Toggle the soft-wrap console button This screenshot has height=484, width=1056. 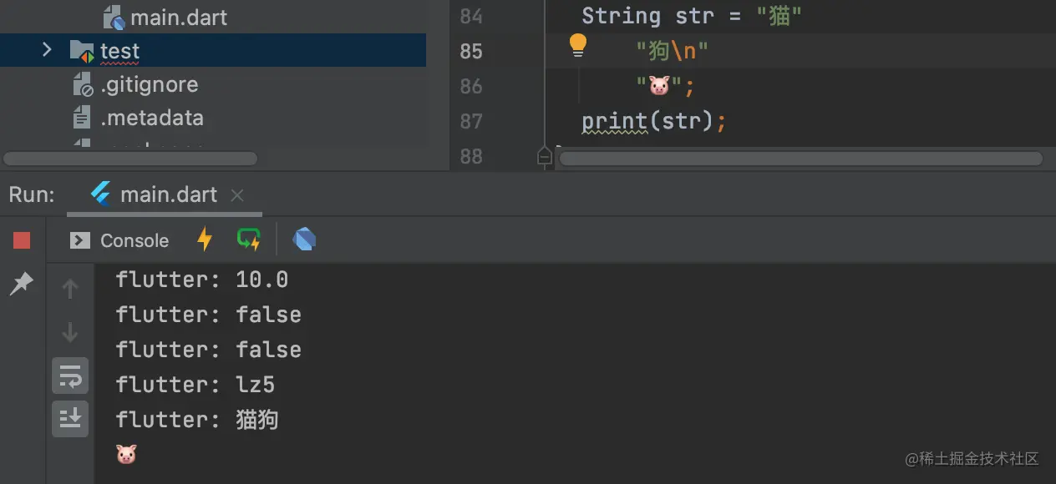click(70, 376)
